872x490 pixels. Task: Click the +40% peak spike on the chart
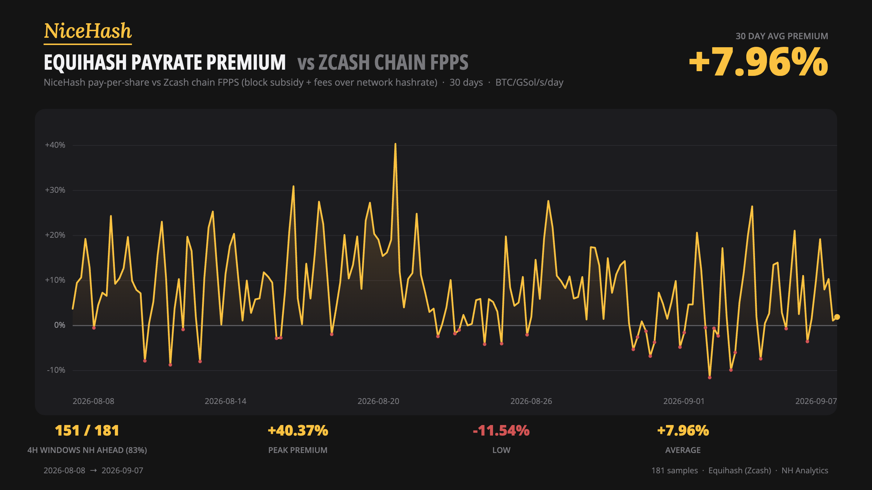click(x=395, y=144)
